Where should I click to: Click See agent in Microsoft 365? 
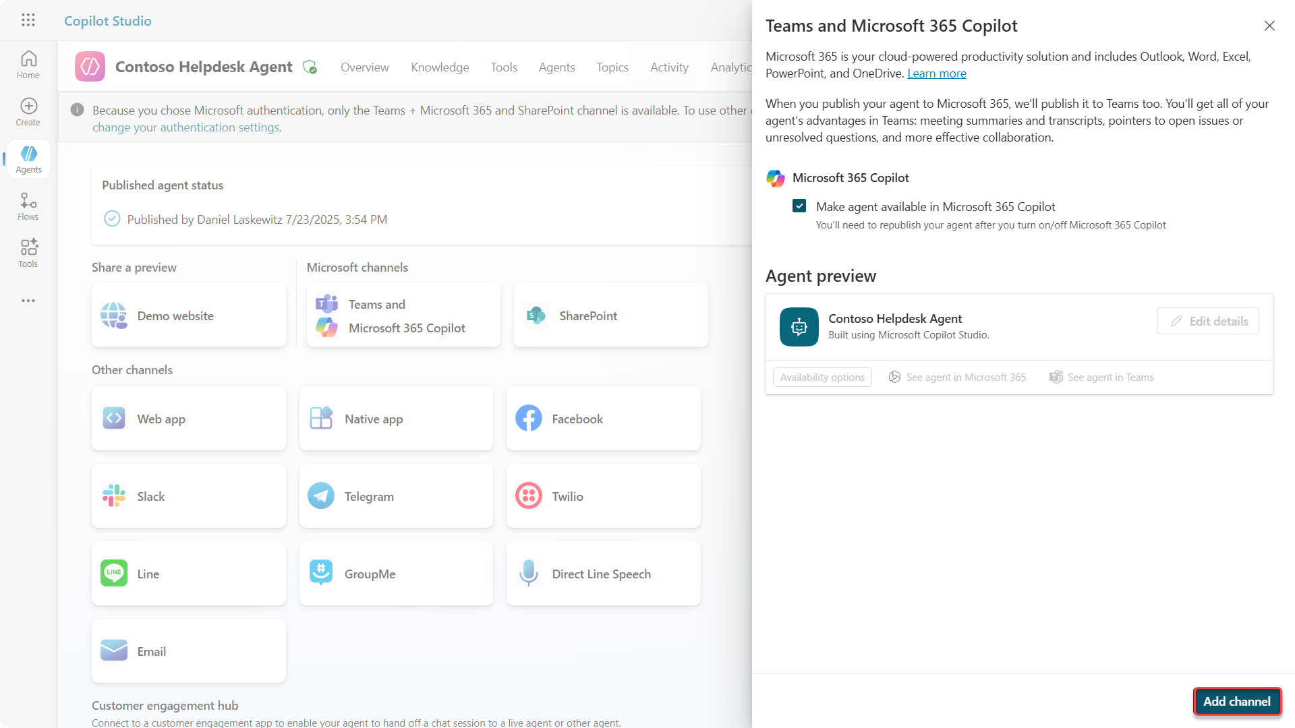tap(957, 377)
